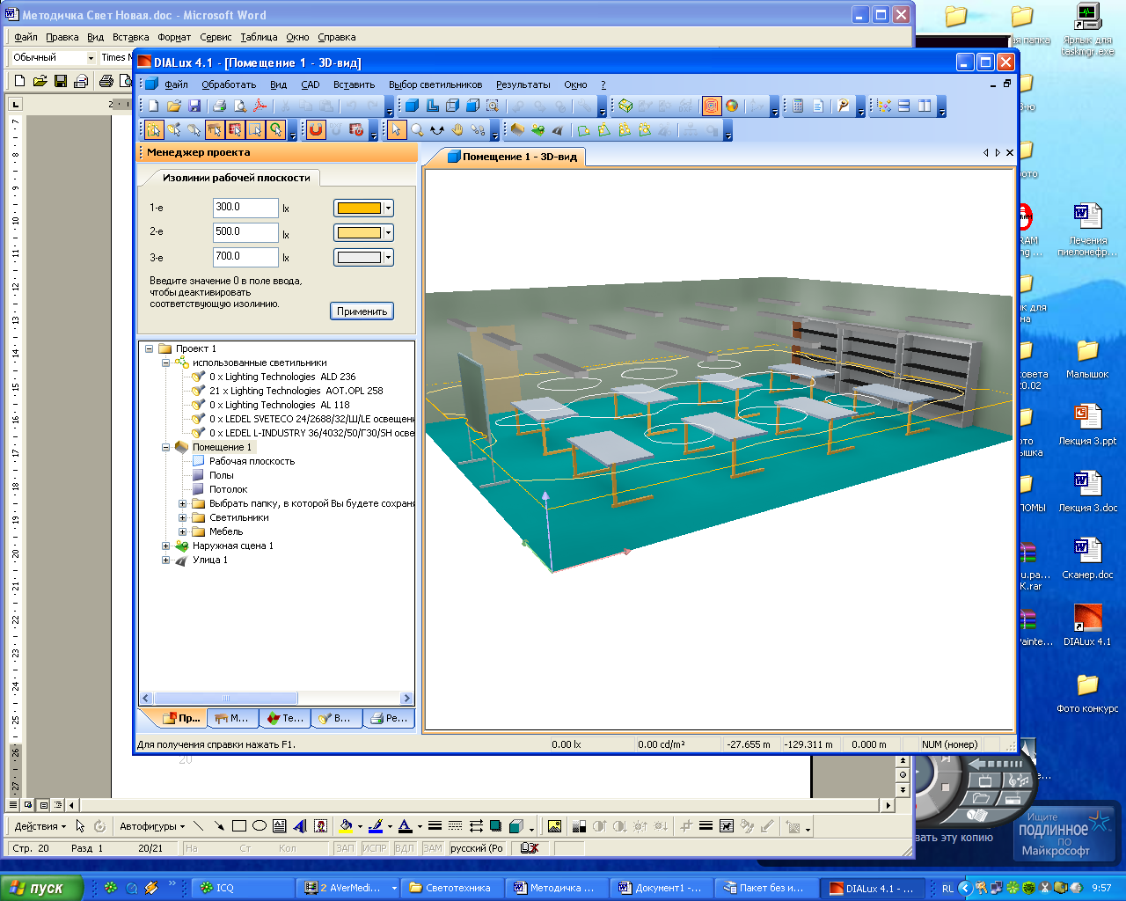Viewport: 1126px width, 901px height.
Task: Click the 3-е isoline value field (700.0)
Action: pyautogui.click(x=245, y=257)
